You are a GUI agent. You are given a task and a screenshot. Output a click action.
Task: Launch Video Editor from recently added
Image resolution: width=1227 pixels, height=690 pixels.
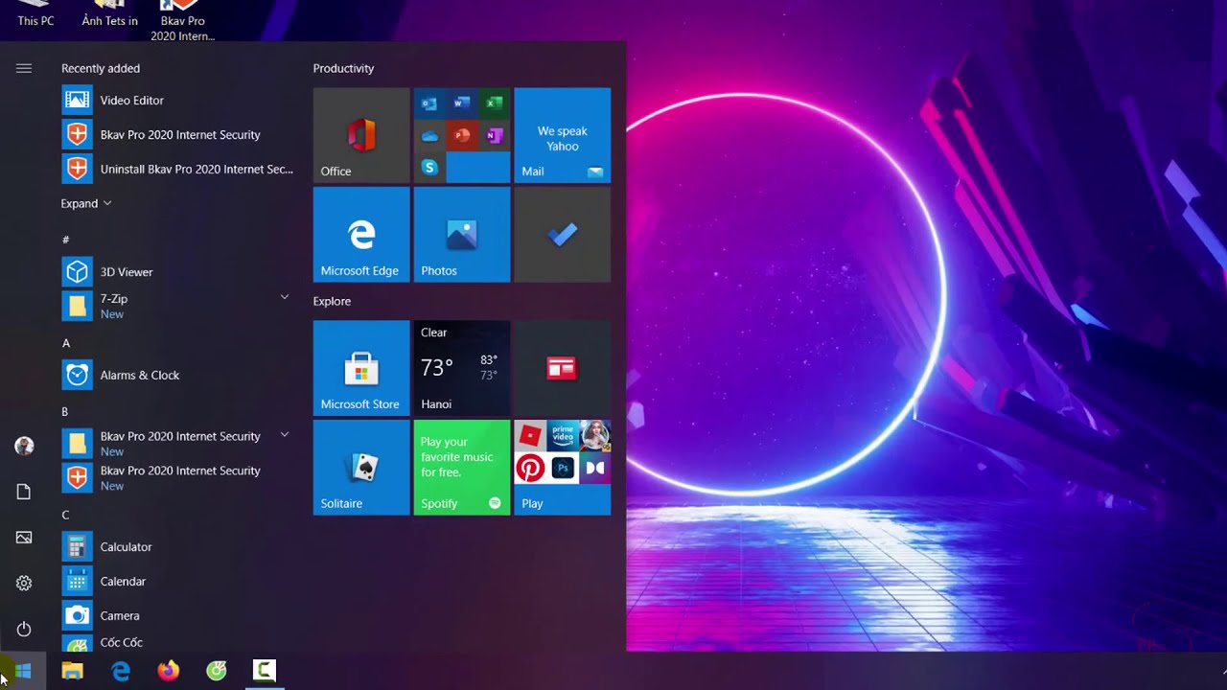(x=178, y=101)
